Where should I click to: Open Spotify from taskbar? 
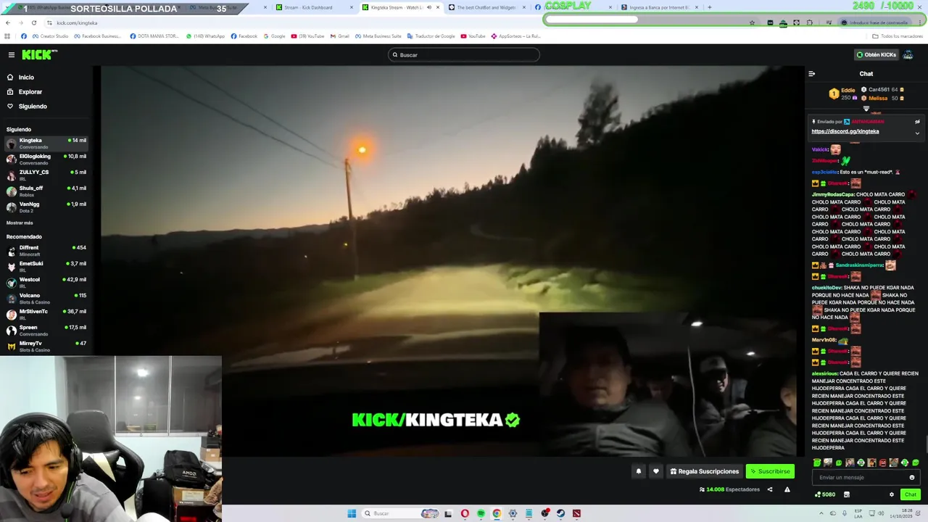point(481,513)
